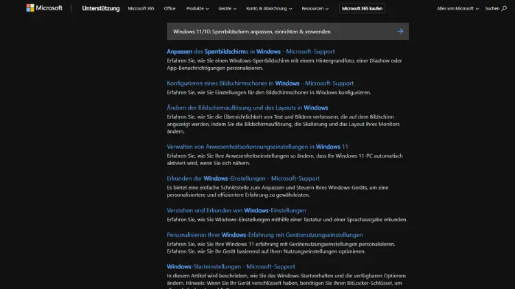The image size is (515, 289).
Task: Open Anpassen des Sperrbildschirms in Windows result
Action: pos(251,51)
